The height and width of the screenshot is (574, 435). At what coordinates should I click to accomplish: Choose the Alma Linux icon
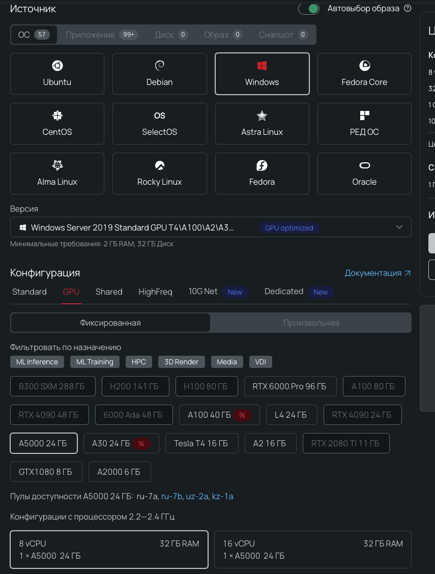[57, 165]
